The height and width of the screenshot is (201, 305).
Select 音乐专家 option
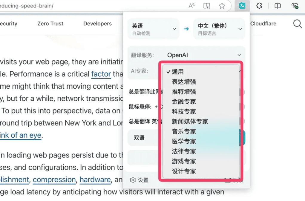(201, 131)
